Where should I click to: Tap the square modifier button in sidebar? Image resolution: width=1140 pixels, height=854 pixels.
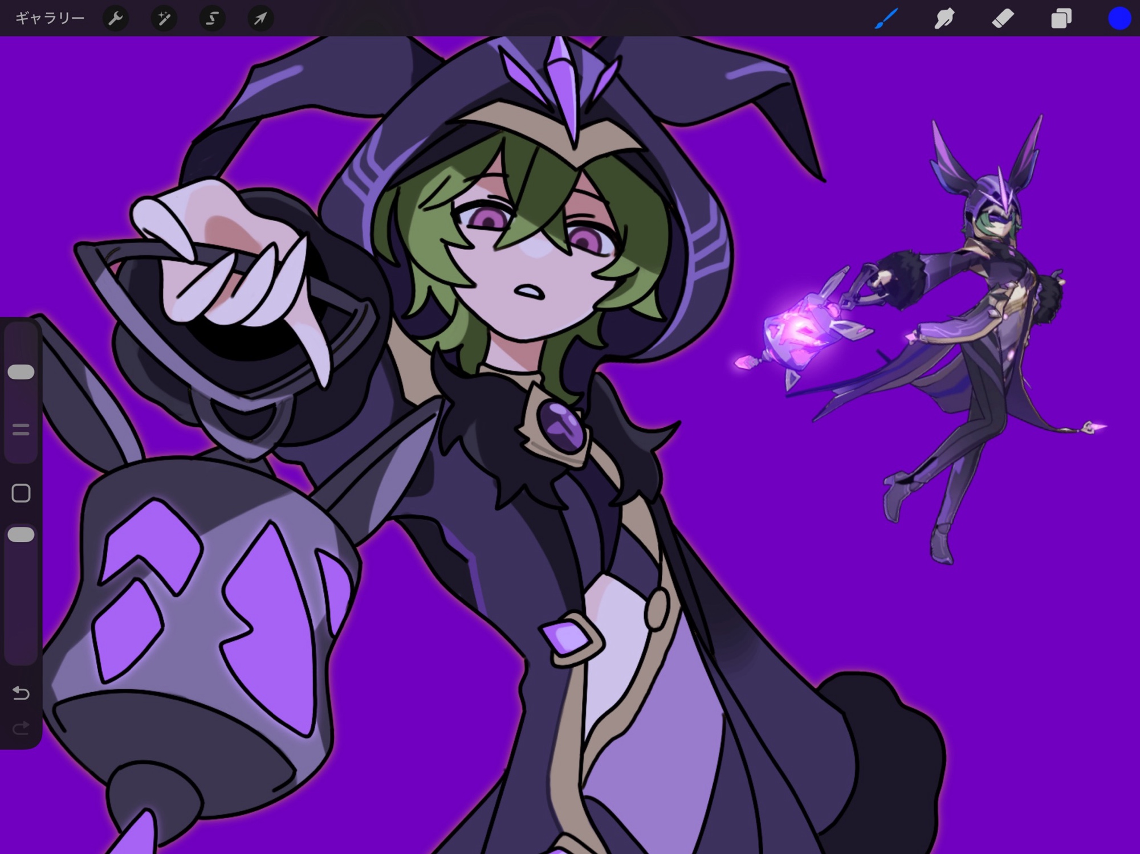[x=21, y=493]
